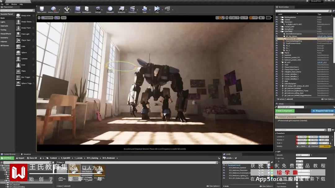Image resolution: width=335 pixels, height=188 pixels.
Task: Open editor Settings from the toolbar
Action: [98, 9]
